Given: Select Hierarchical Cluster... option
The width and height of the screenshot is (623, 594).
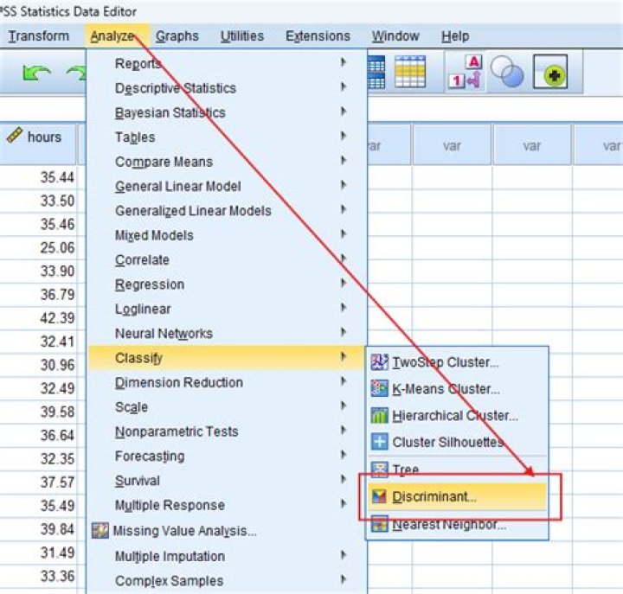Looking at the screenshot, I should point(458,415).
